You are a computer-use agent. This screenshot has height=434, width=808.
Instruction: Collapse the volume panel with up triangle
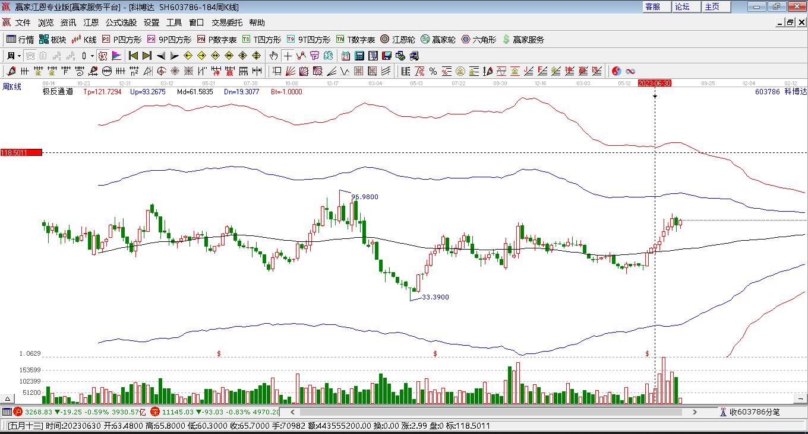pos(8,399)
